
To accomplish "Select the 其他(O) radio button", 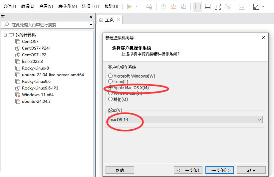I will pyautogui.click(x=110, y=99).
